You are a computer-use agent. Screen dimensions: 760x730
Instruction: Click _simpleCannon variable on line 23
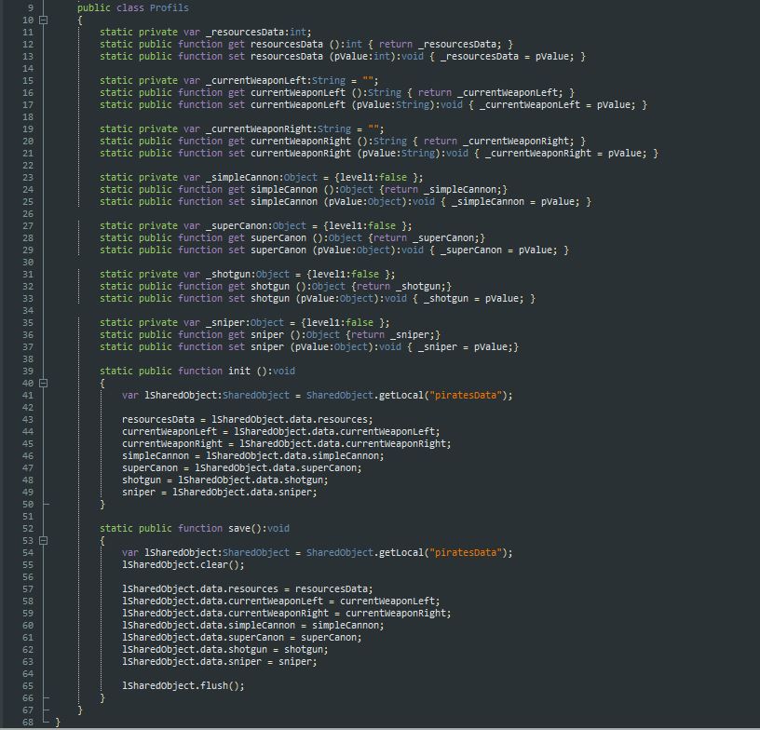pos(244,177)
